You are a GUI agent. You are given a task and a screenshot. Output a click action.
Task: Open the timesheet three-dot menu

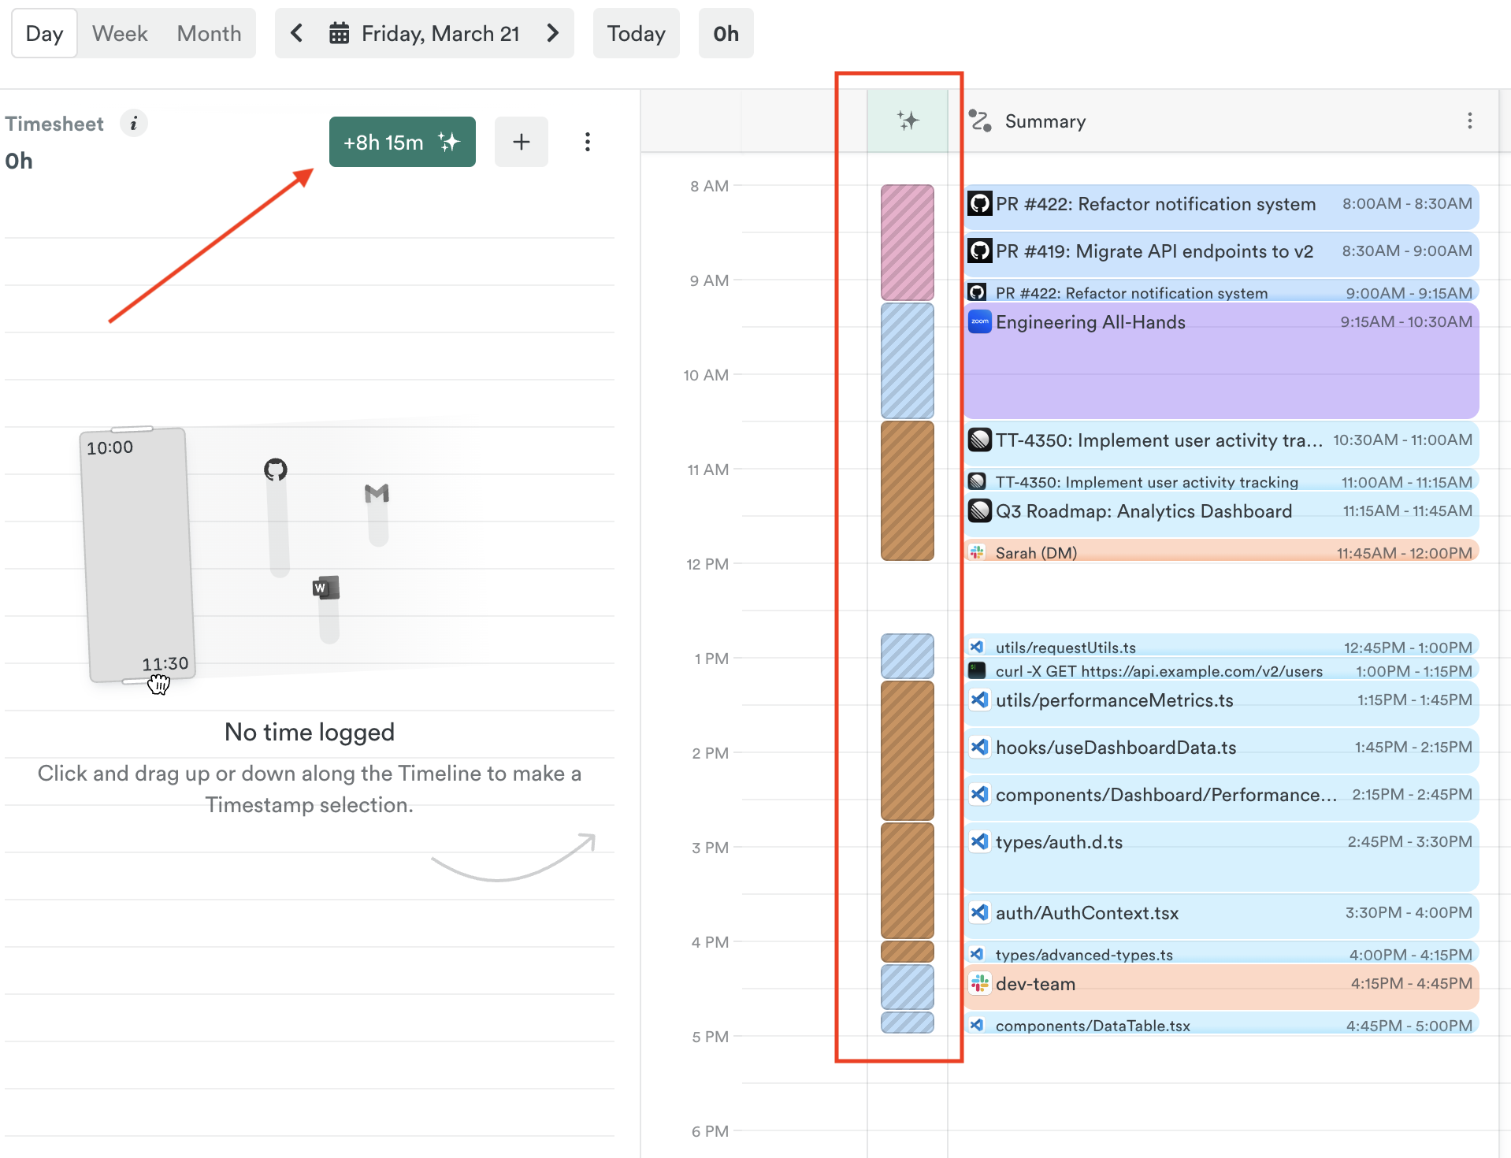tap(588, 142)
